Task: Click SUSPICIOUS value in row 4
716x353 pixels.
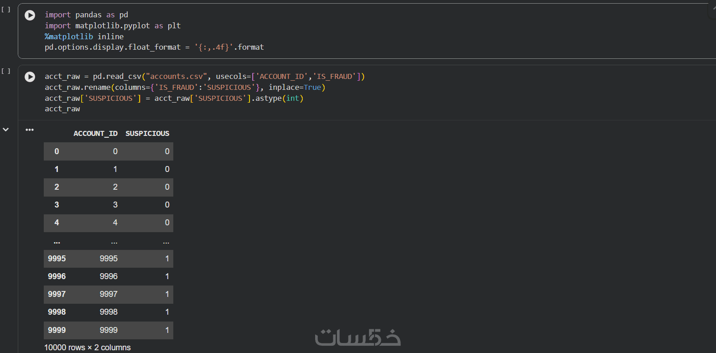Action: coord(167,223)
